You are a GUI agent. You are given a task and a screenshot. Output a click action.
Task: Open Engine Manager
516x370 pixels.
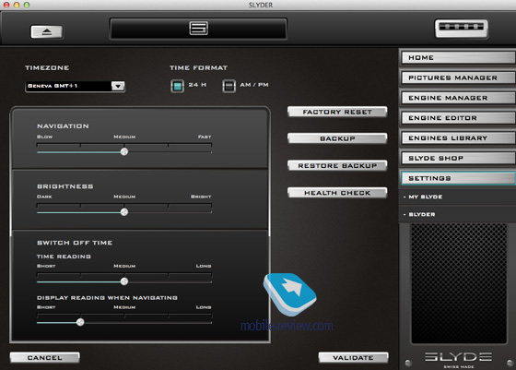point(459,98)
